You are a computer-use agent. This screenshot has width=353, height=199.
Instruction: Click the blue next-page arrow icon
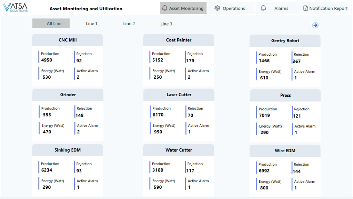315,25
